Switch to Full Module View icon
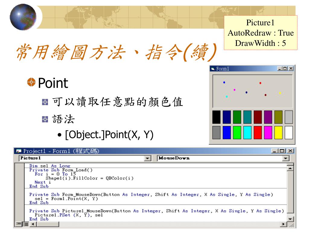 pyautogui.click(x=26, y=224)
